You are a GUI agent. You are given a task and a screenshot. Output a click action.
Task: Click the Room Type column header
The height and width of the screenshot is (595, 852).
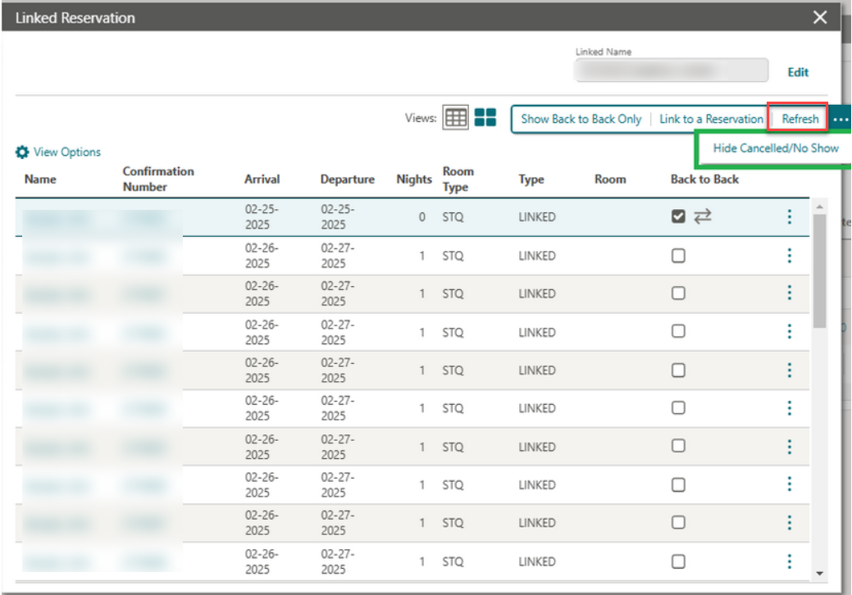click(458, 179)
